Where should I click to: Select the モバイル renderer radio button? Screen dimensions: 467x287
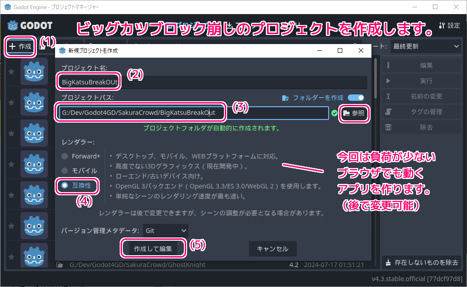click(x=65, y=171)
